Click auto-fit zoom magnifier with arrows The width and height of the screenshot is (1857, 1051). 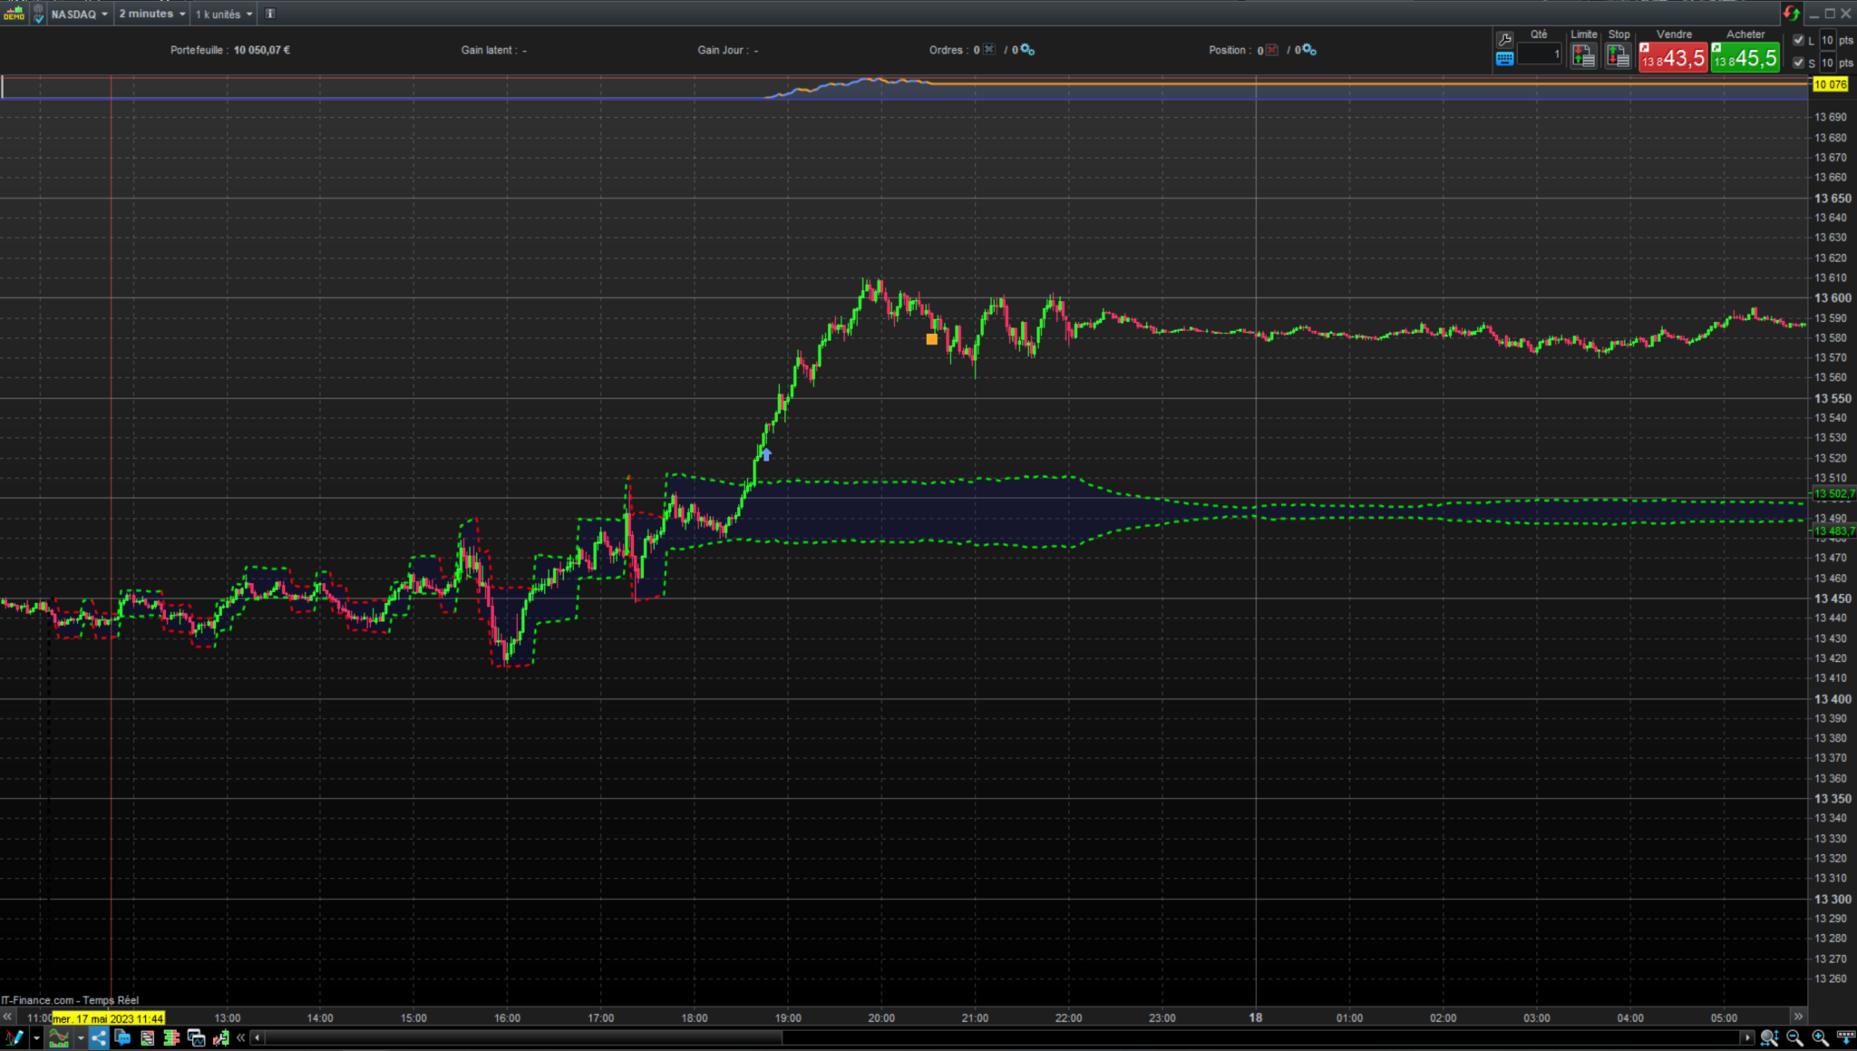click(1769, 1038)
